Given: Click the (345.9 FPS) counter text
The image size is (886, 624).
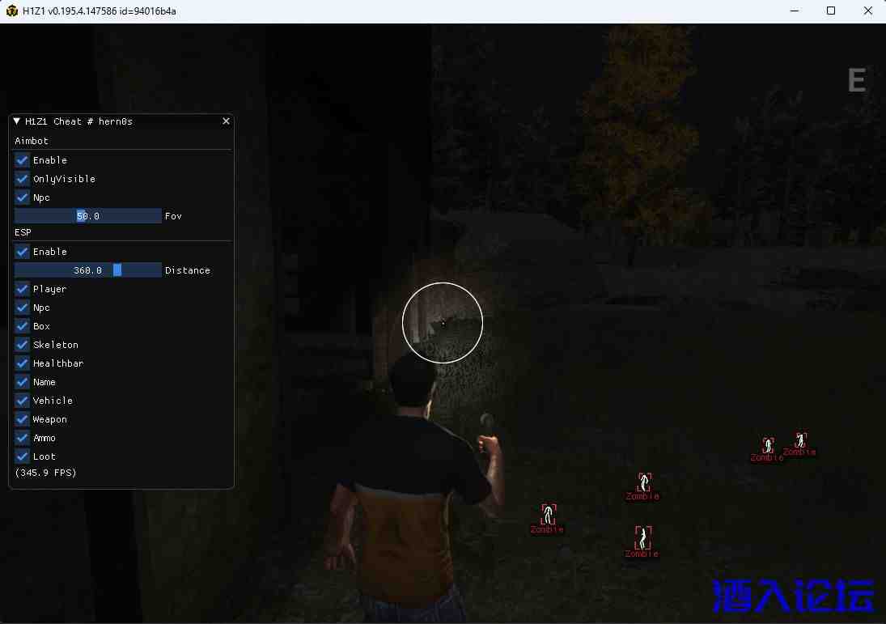Looking at the screenshot, I should (x=46, y=473).
